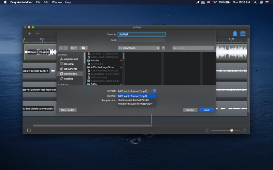The width and height of the screenshot is (273, 170).
Task: Click the Cancel button
Action: click(190, 110)
